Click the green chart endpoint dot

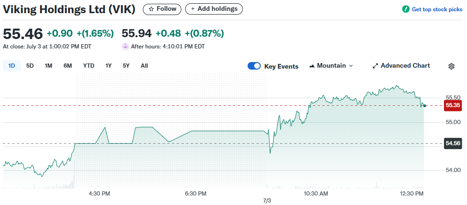[x=425, y=105]
